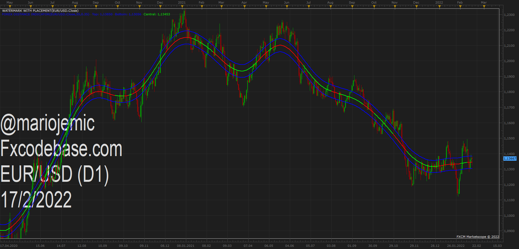Click the 1,2000 price axis label
519x249 pixels.
509,61
